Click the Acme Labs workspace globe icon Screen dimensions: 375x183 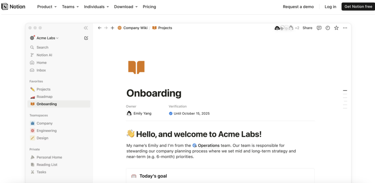(32, 38)
